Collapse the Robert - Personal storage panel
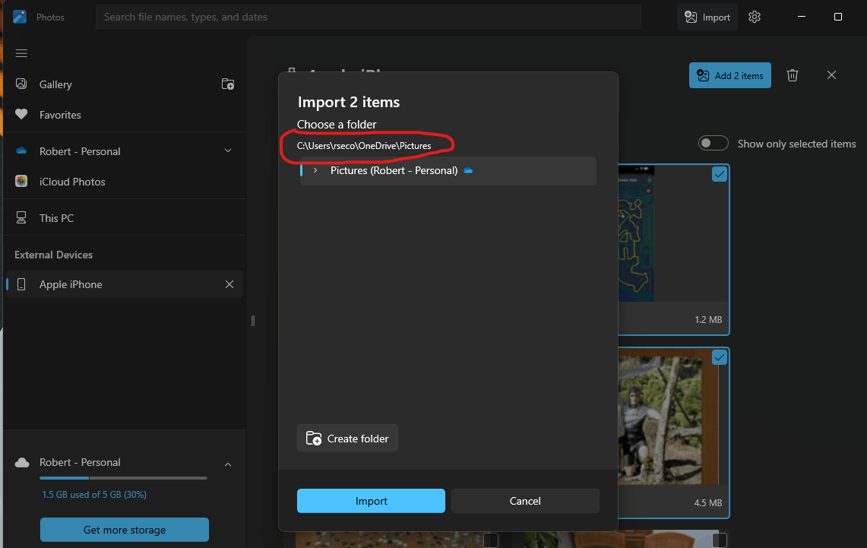867x548 pixels. (227, 464)
